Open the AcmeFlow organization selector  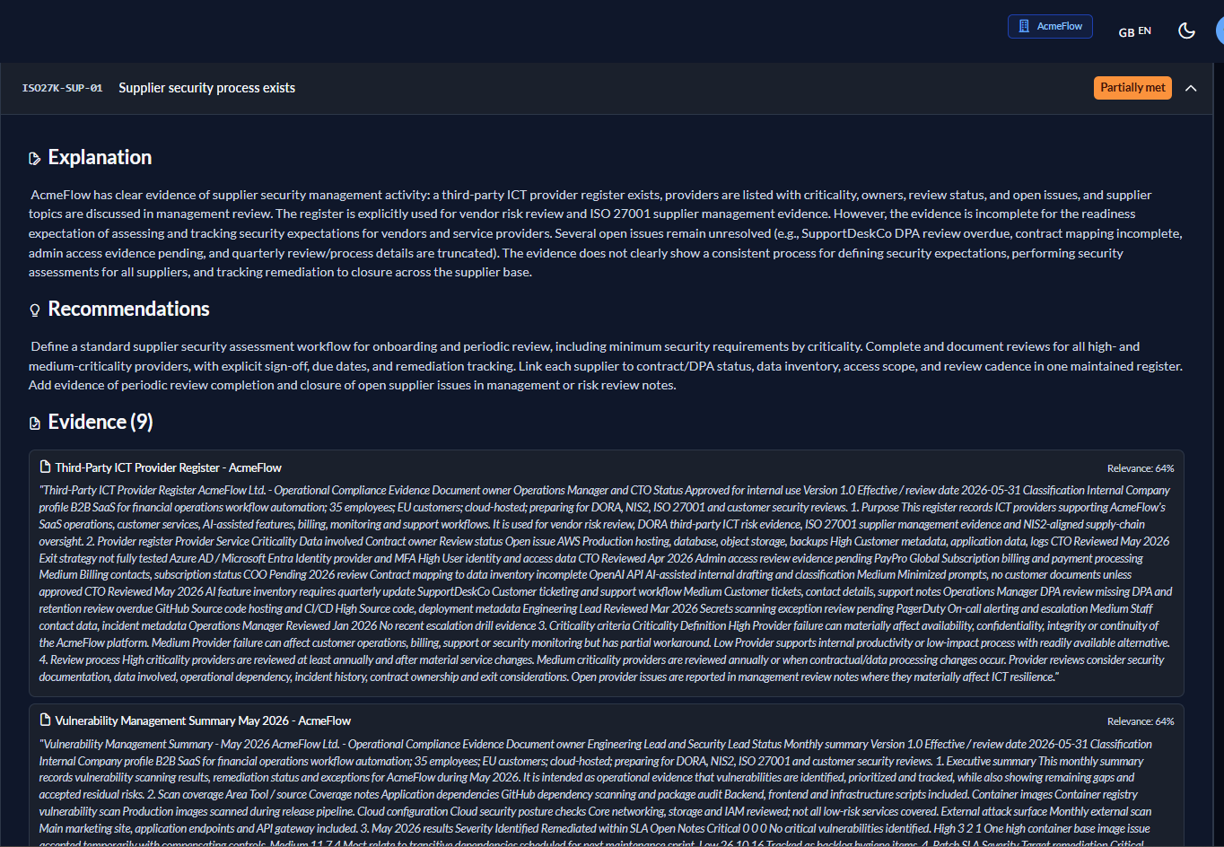pos(1050,27)
